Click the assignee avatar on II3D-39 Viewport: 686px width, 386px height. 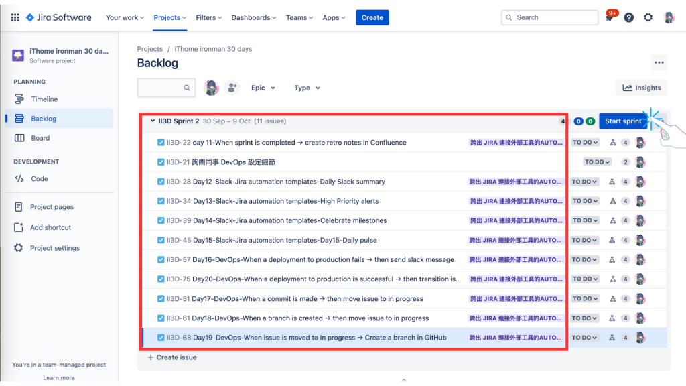pos(640,220)
